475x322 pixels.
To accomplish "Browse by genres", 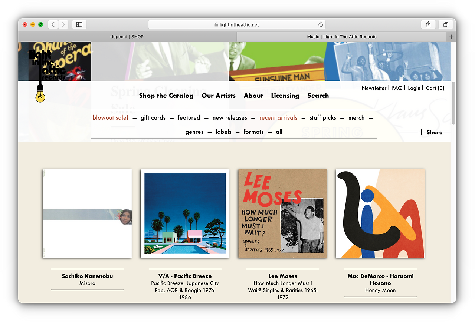I will (x=194, y=132).
